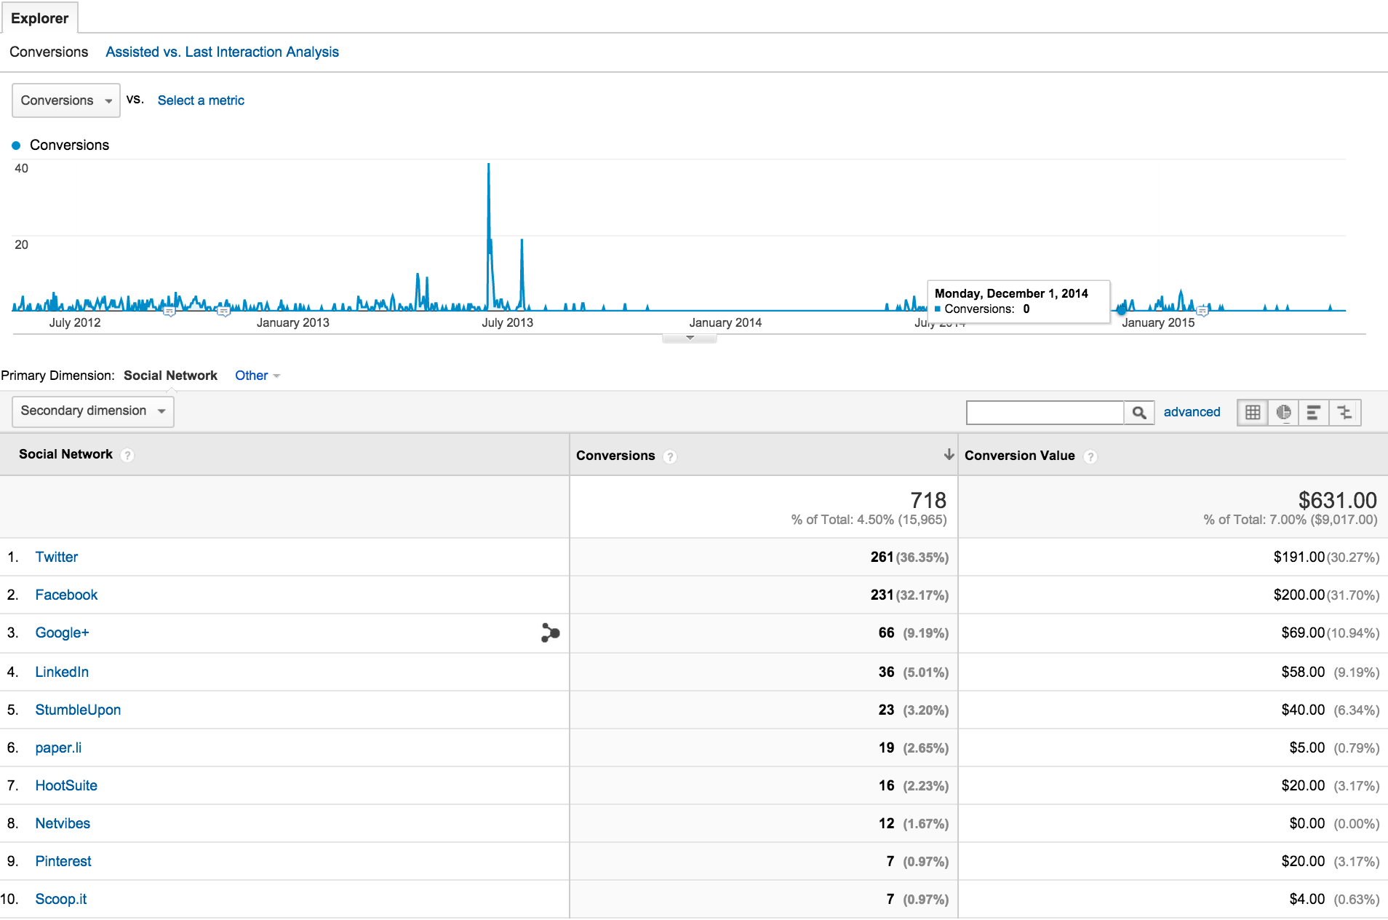1388x920 pixels.
Task: Click the table search magnifier button
Action: pyautogui.click(x=1139, y=413)
